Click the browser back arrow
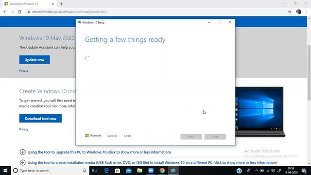This screenshot has height=175, width=311. point(5,12)
